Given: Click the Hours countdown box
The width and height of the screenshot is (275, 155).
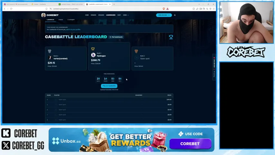Looking at the screenshot, I should [x=105, y=79].
